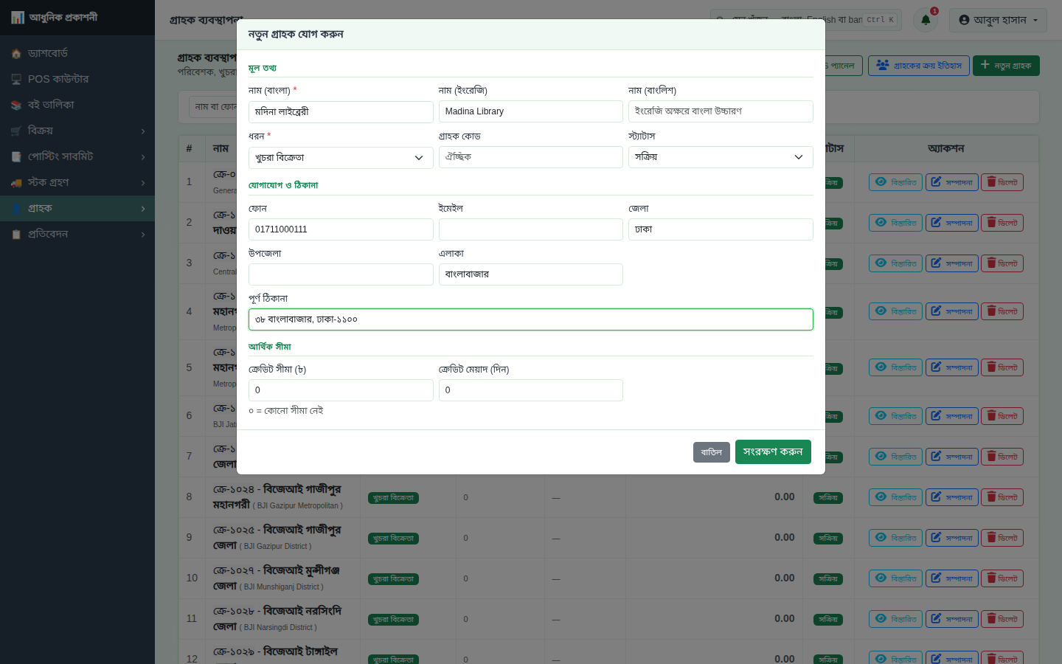Click the আধুনিক প্রকাশনী logo icon

pyautogui.click(x=18, y=18)
